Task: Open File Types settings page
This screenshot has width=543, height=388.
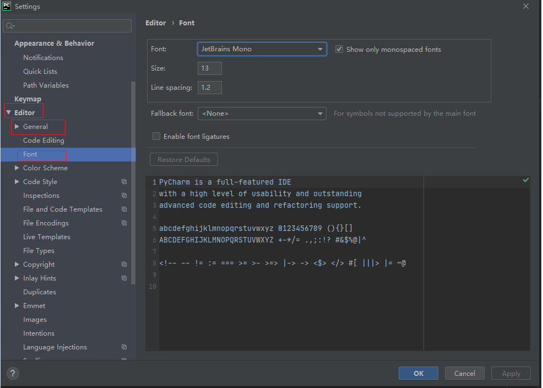Action: pyautogui.click(x=39, y=250)
